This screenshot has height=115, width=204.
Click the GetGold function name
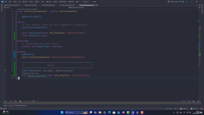34,35
